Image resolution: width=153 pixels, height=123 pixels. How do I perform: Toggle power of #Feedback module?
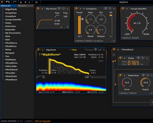click(114, 49)
